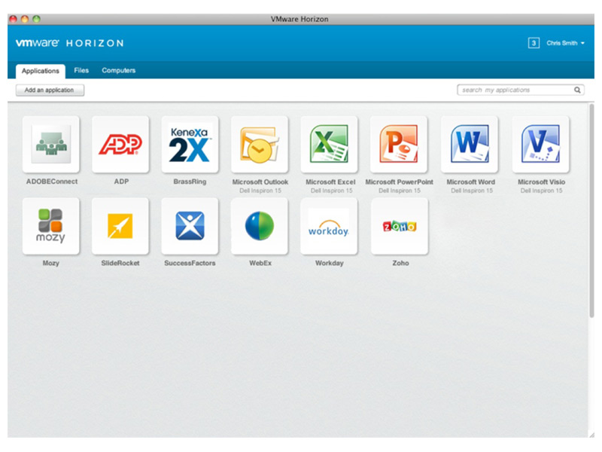Click Dell Inspiron 15 under Microsoft Visio
The height and width of the screenshot is (452, 602).
click(x=541, y=191)
